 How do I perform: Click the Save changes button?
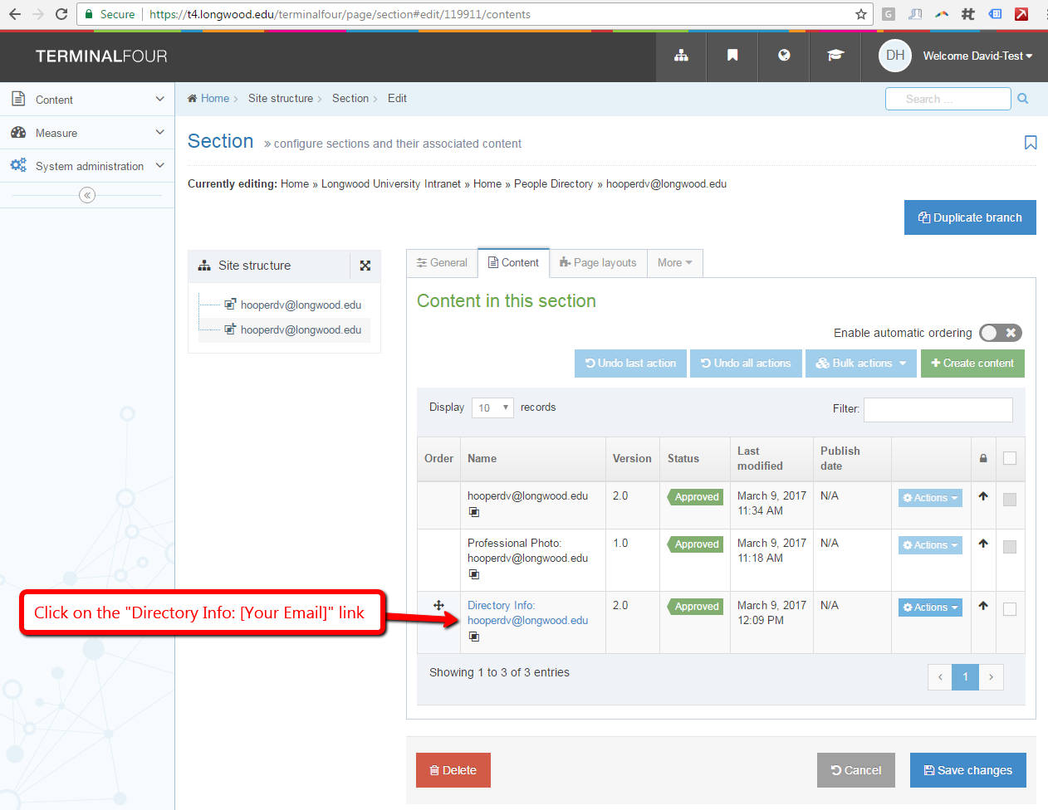968,770
